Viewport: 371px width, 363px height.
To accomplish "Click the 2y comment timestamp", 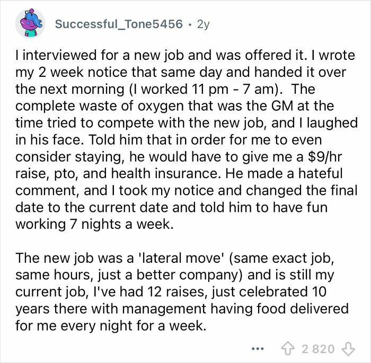I will [x=202, y=24].
